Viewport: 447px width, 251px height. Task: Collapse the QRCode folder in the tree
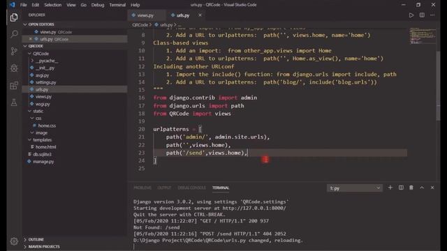pyautogui.click(x=29, y=54)
